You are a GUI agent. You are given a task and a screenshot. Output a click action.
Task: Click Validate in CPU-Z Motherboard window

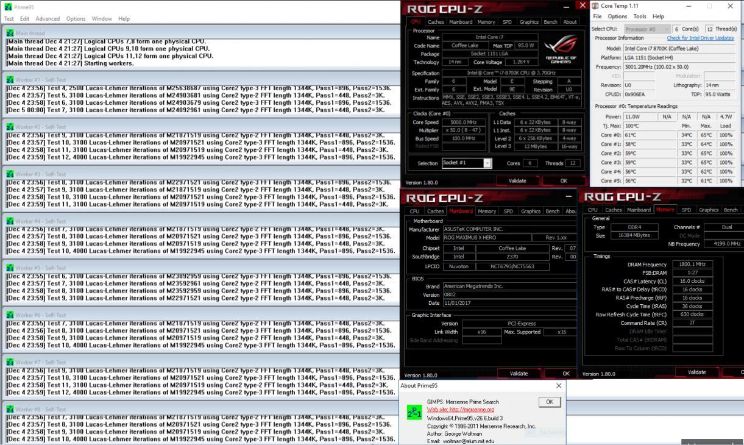point(519,373)
